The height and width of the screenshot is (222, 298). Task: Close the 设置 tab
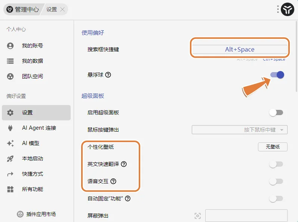(62, 9)
